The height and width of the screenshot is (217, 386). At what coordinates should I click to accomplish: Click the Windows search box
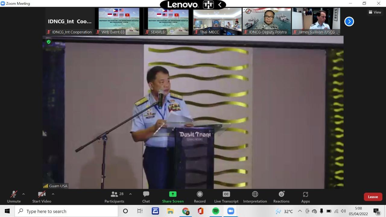coord(66,211)
